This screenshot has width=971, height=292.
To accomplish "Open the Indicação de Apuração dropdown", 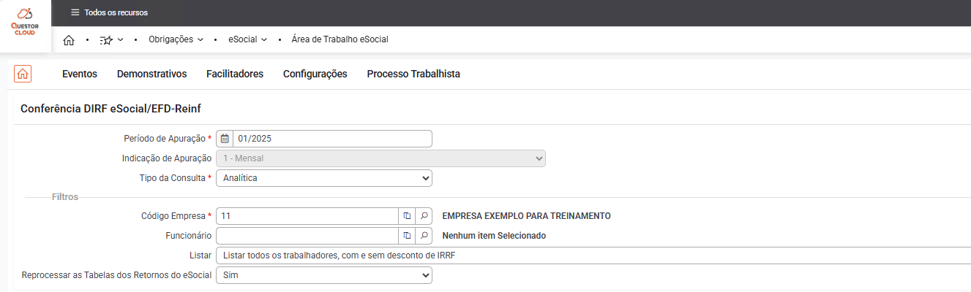I will point(380,158).
